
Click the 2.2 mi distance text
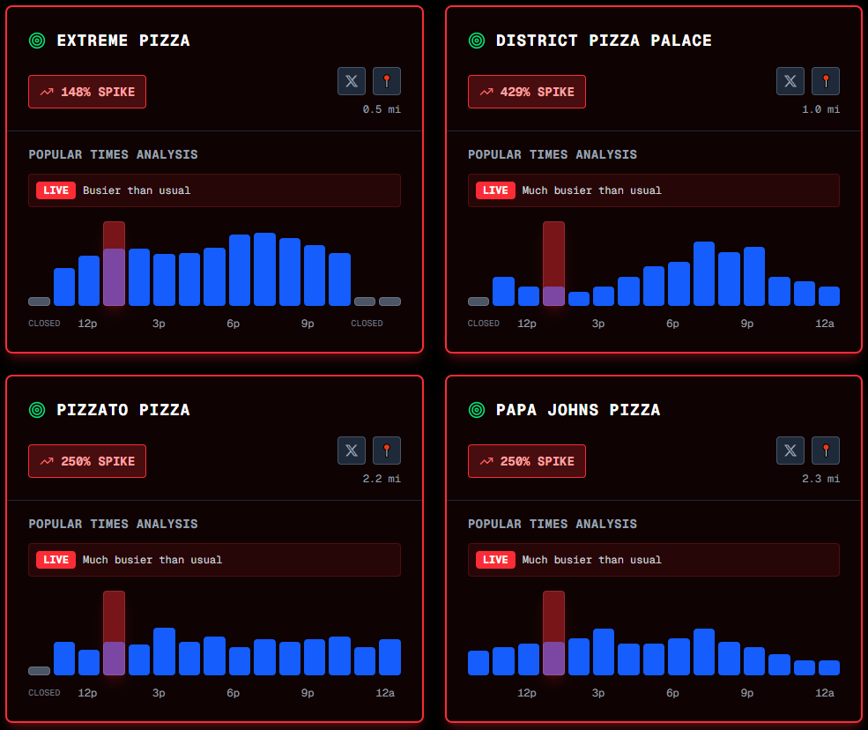point(382,479)
